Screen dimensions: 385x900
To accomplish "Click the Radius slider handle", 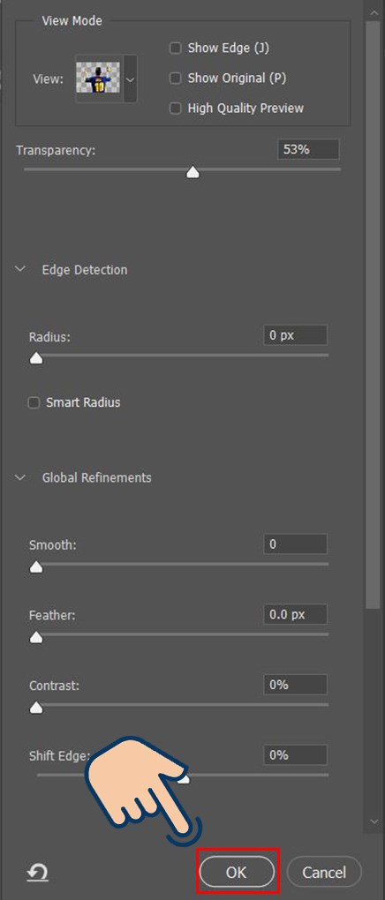I will 36,358.
